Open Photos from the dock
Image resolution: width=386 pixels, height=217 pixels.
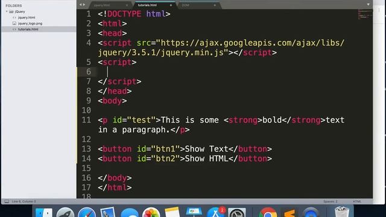pos(151,213)
